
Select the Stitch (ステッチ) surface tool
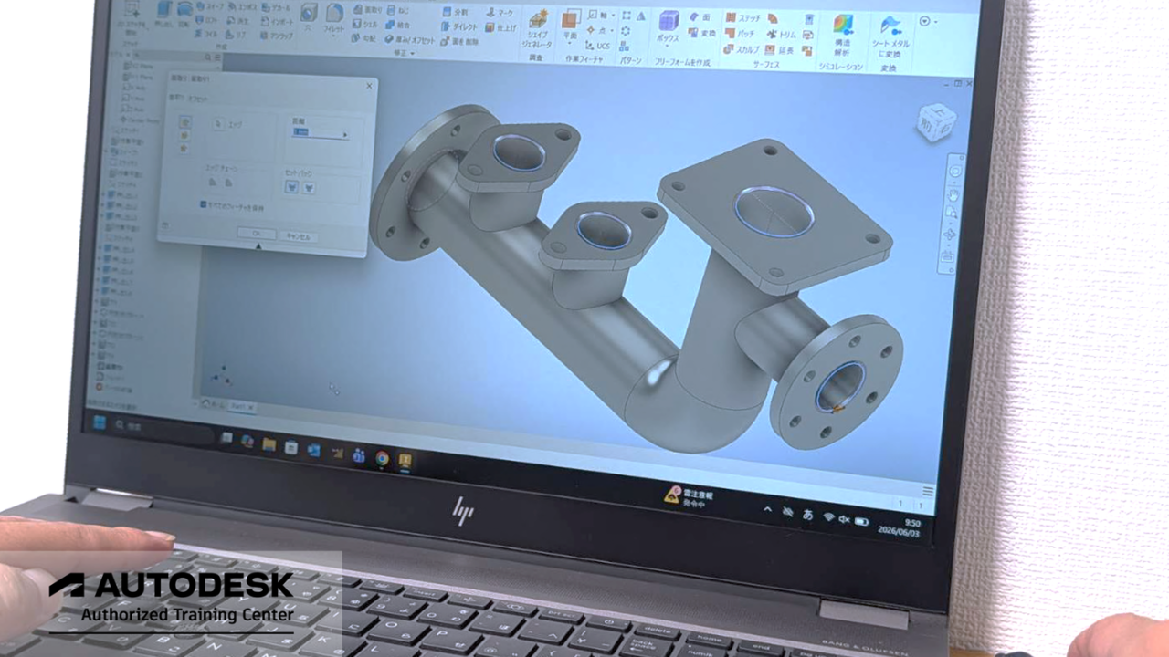pos(743,18)
